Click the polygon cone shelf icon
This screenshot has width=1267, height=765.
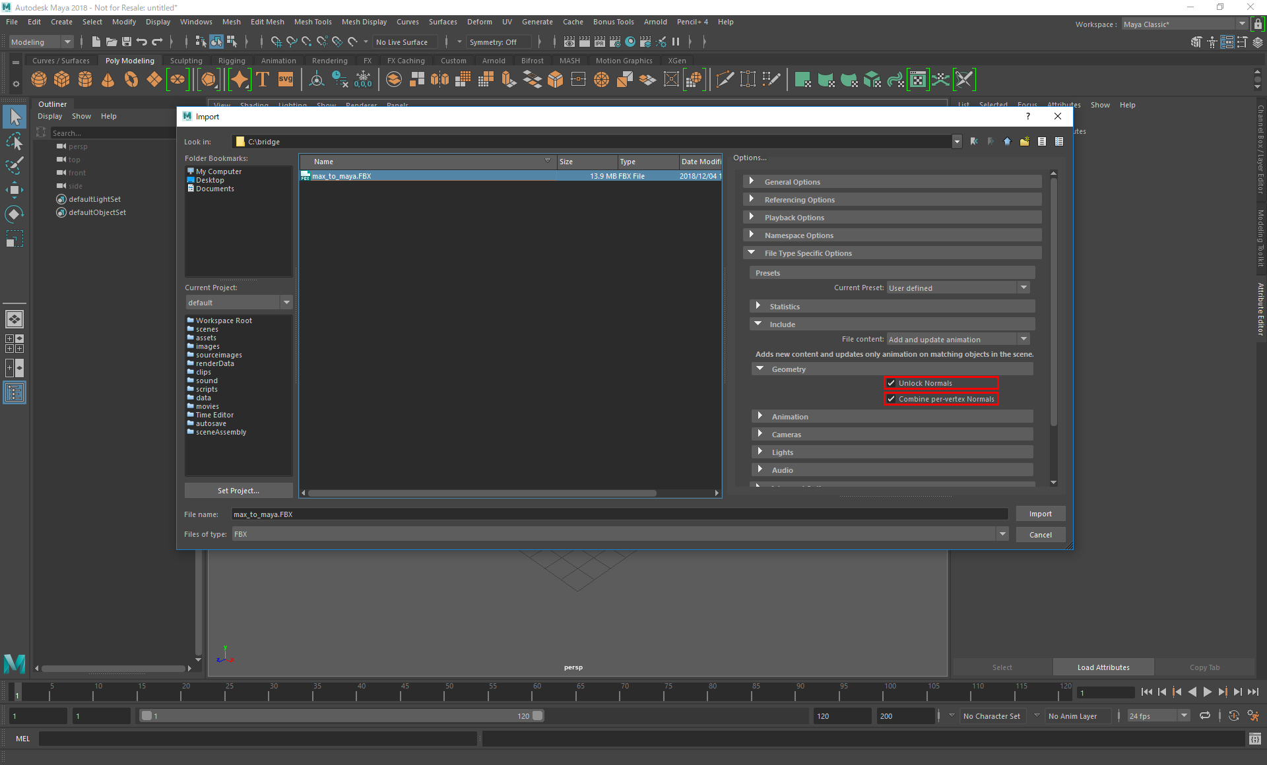tap(108, 80)
